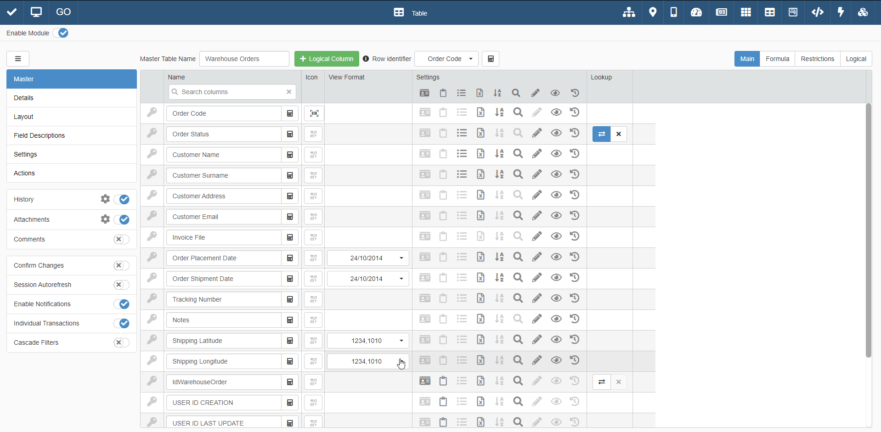The image size is (881, 432).
Task: Enable the Comments toggle
Action: tap(121, 239)
